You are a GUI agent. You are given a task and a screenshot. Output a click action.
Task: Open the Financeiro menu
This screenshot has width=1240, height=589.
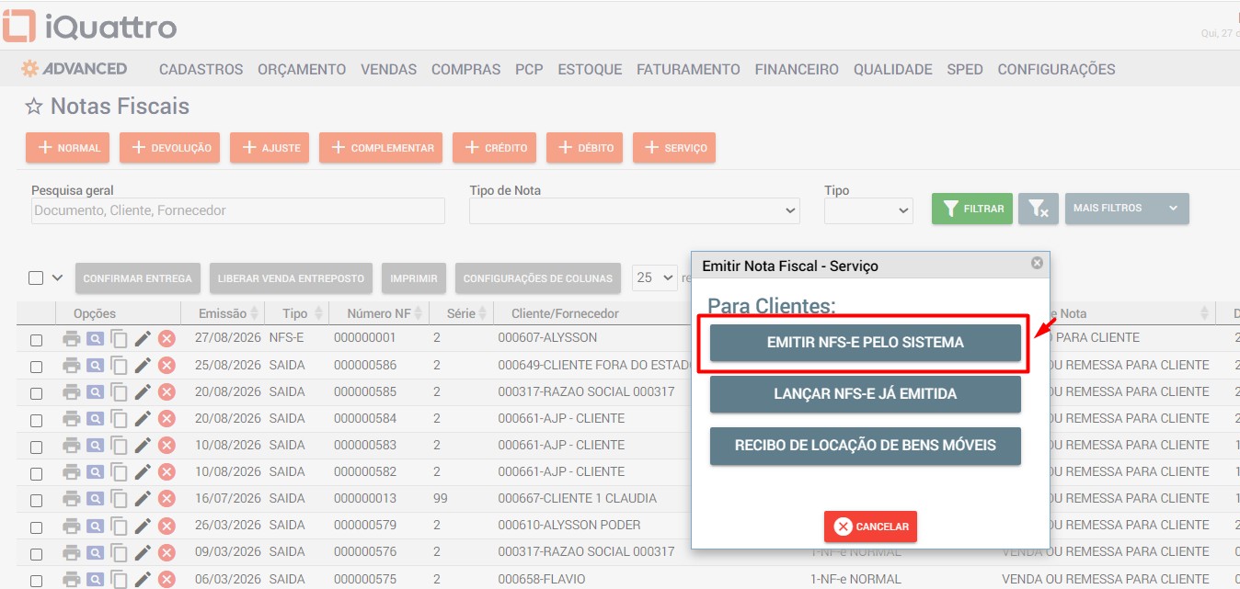click(x=797, y=69)
